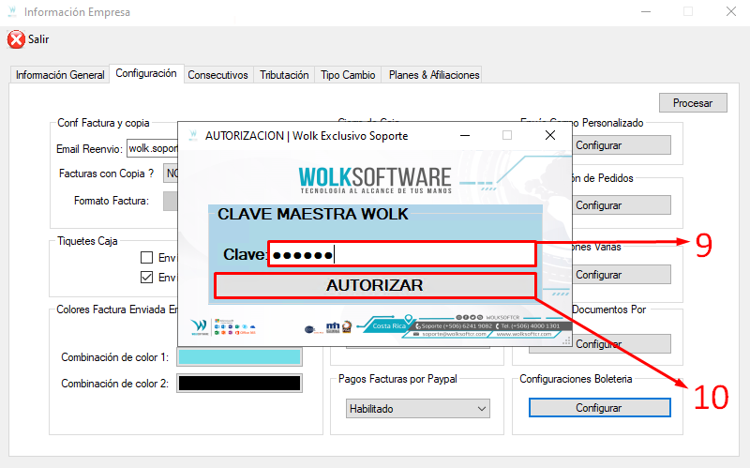The image size is (750, 468).
Task: Click Configurar under Configuraciones Boleteria
Action: [599, 408]
